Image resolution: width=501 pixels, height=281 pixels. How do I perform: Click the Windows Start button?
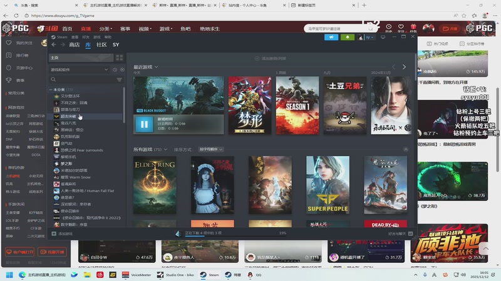9,275
